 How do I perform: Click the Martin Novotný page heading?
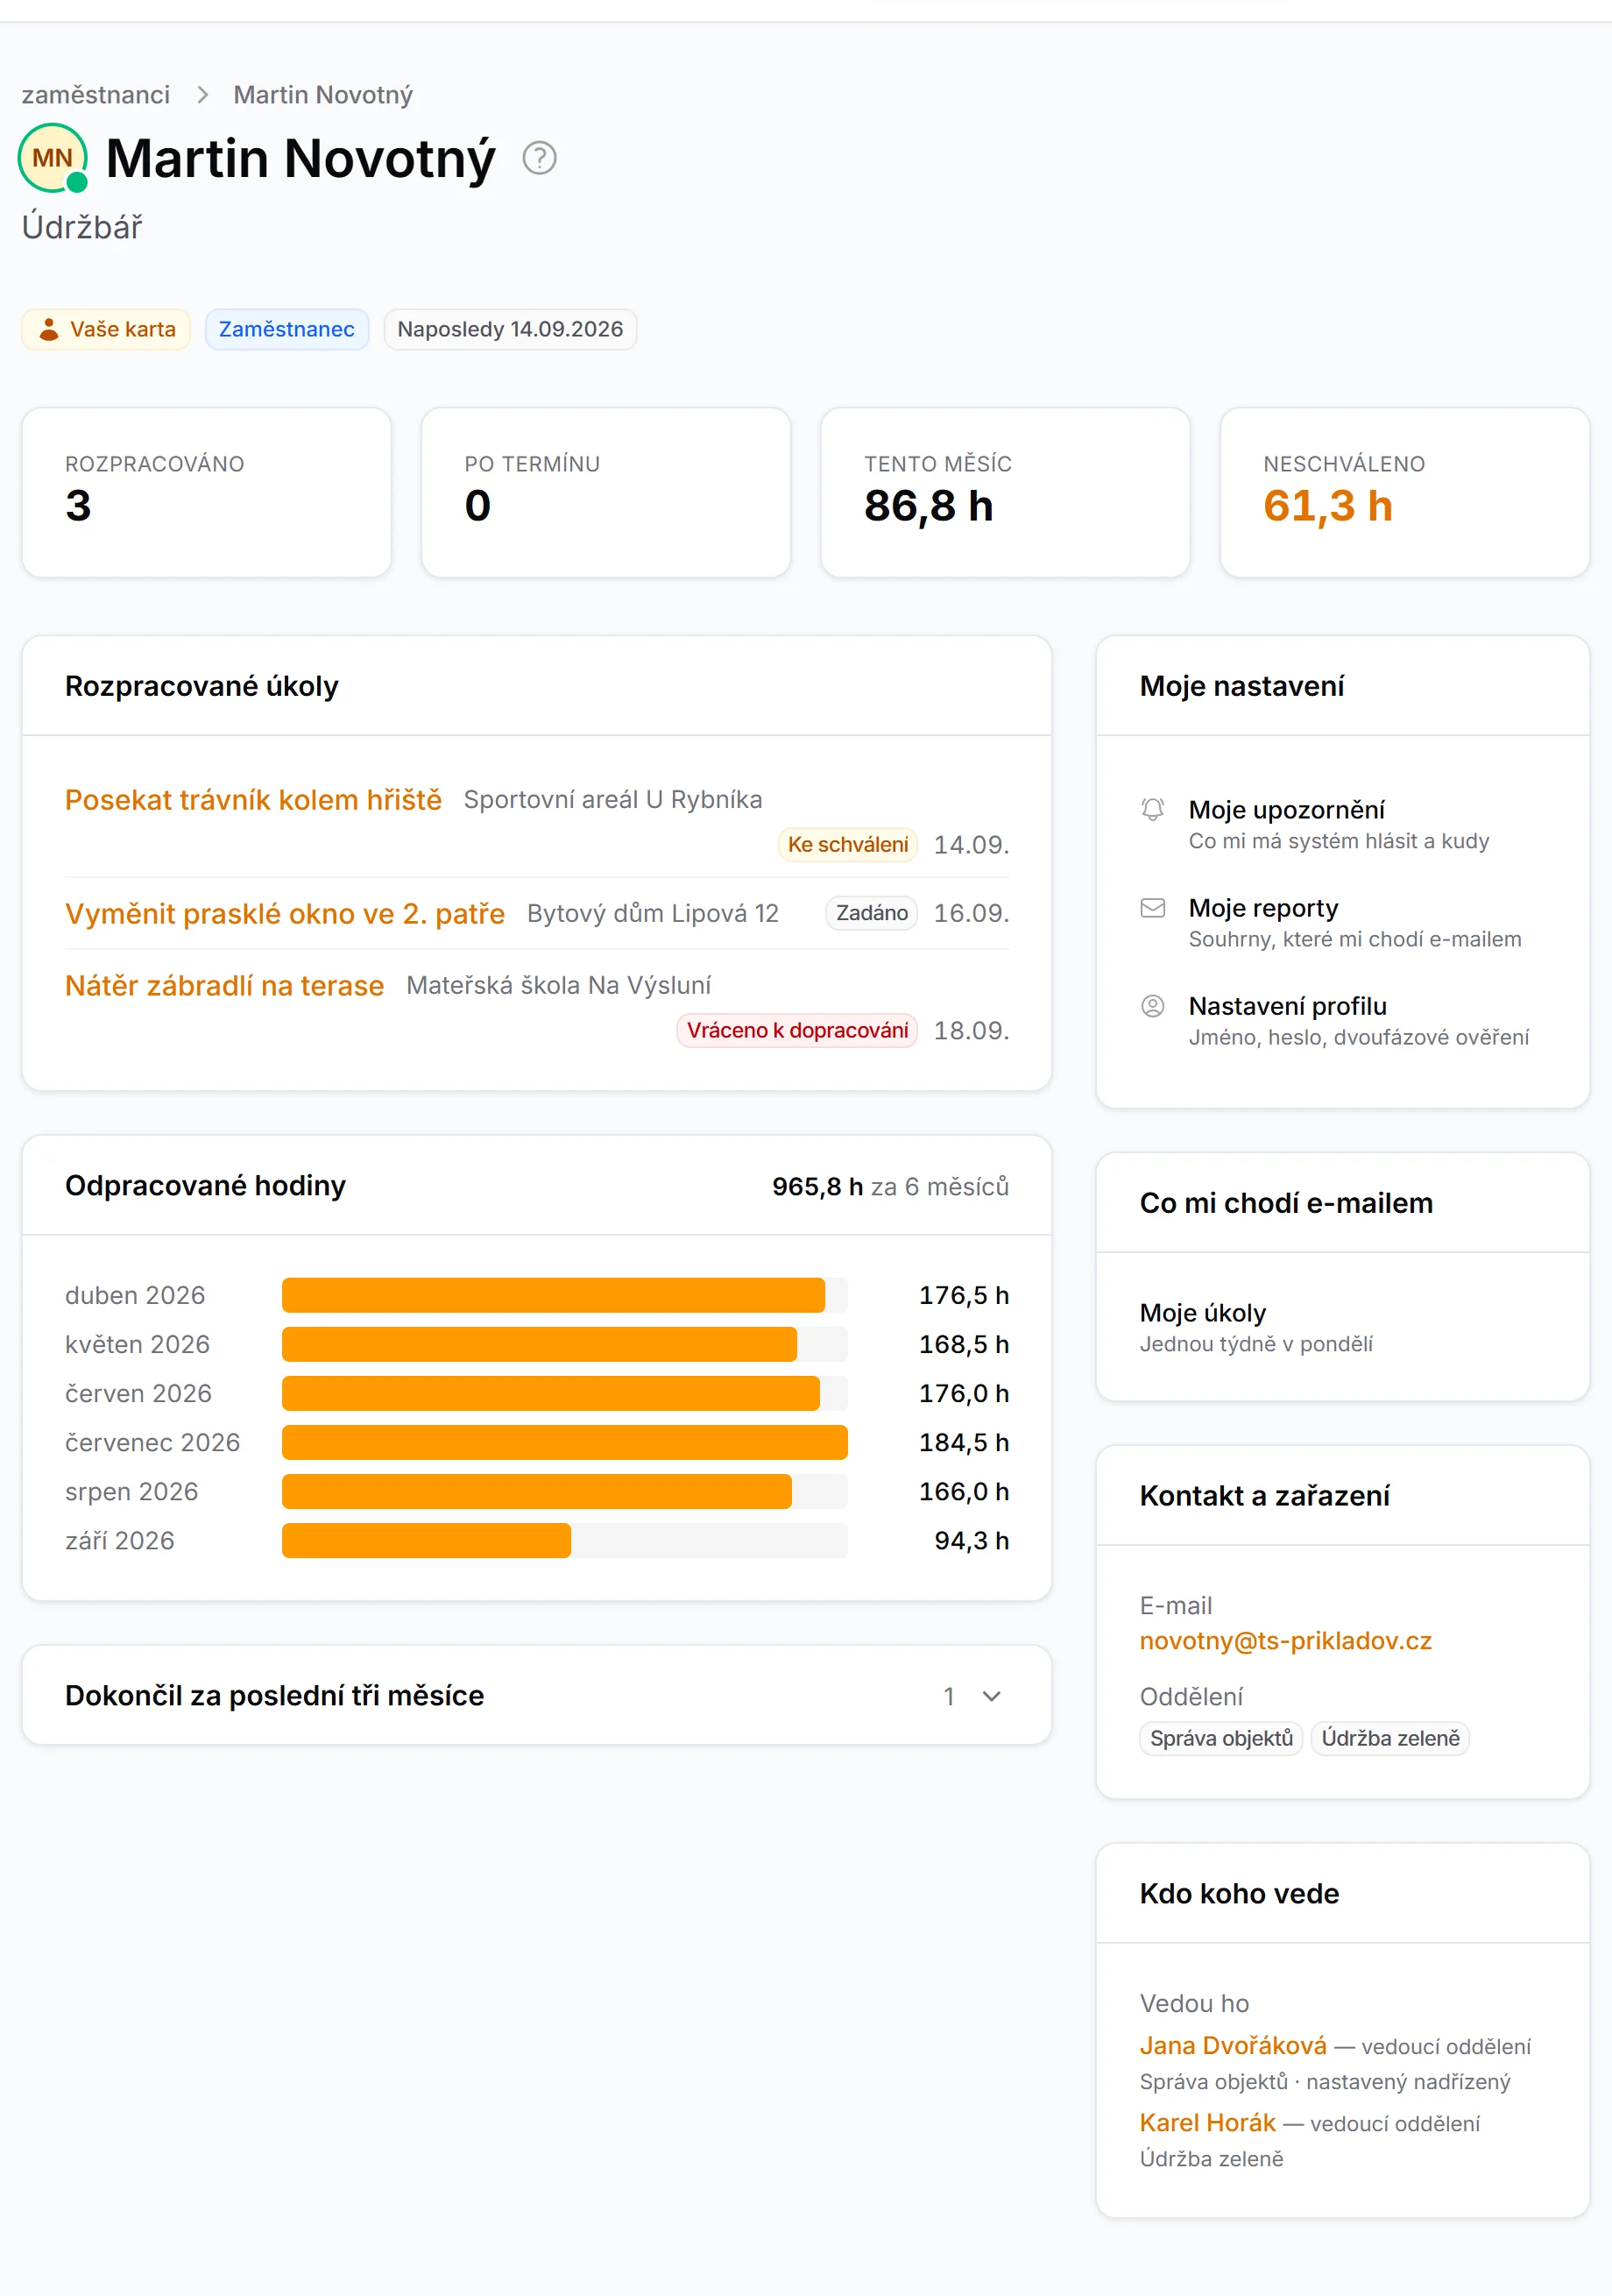300,158
